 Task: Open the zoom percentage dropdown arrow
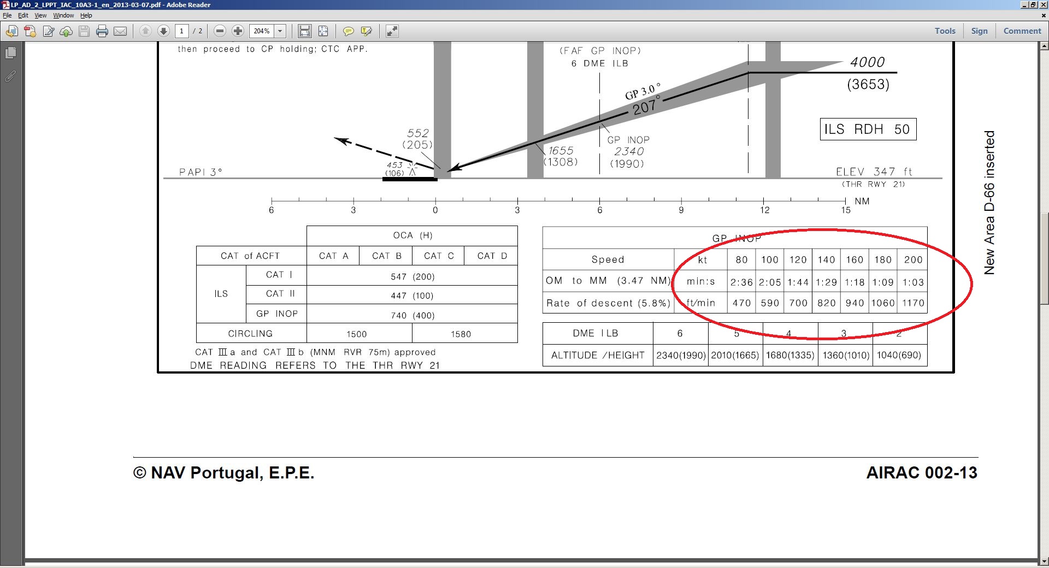click(280, 31)
